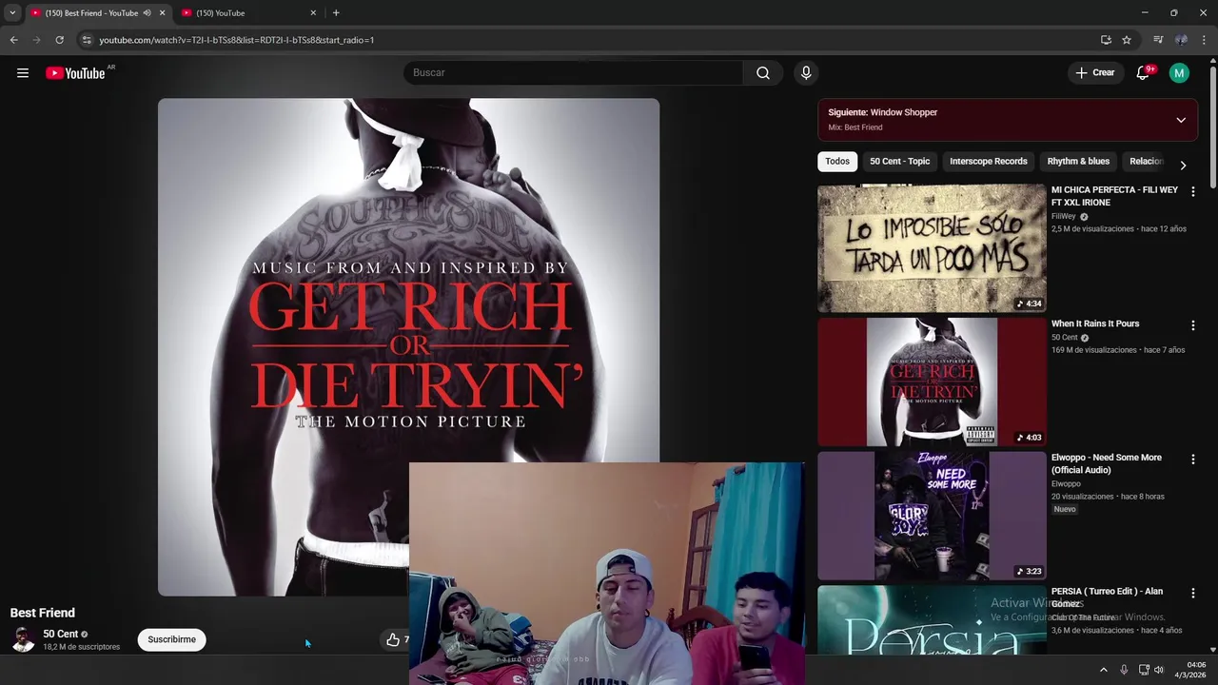Click the album art video player
The image size is (1218, 685).
[408, 347]
